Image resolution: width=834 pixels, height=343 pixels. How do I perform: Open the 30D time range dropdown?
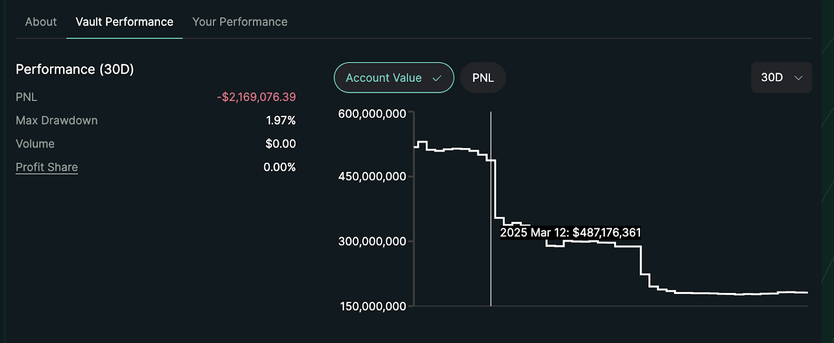click(781, 78)
